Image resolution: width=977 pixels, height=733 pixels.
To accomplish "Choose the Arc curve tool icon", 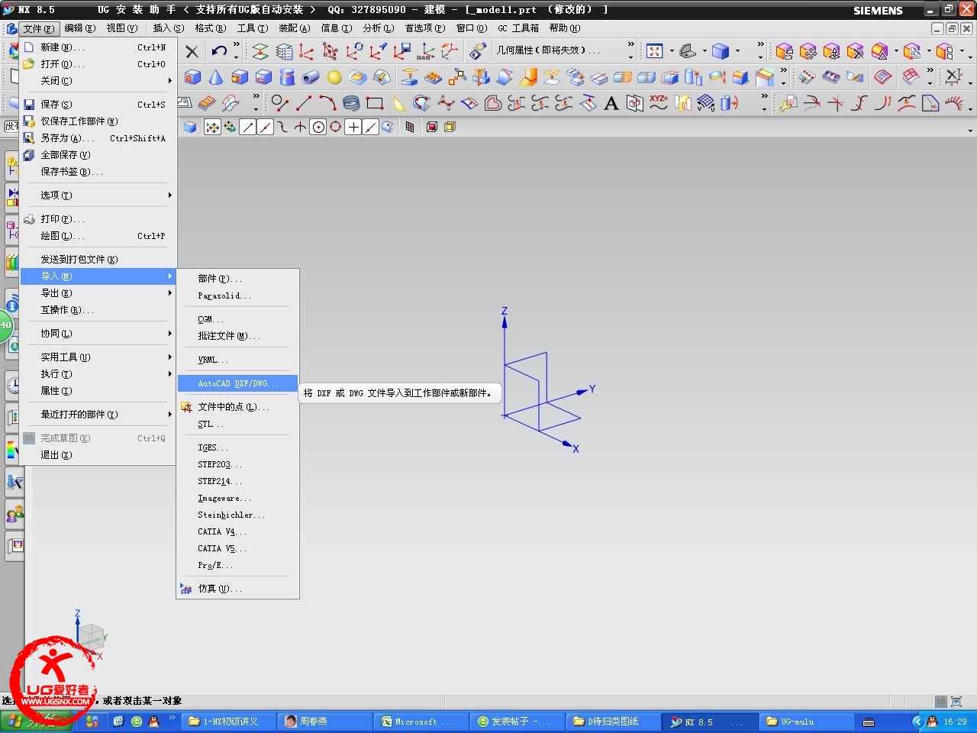I will tap(327, 103).
